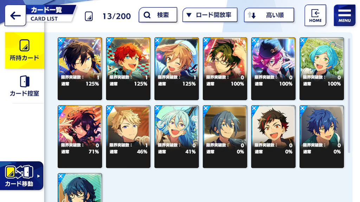Choose the pink-haired capped character card
The image size is (360, 202).
[x=273, y=69]
